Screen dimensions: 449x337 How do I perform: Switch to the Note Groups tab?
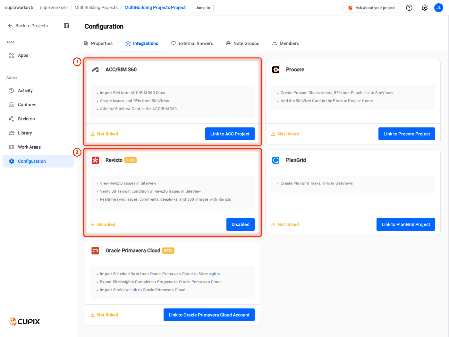(x=242, y=43)
